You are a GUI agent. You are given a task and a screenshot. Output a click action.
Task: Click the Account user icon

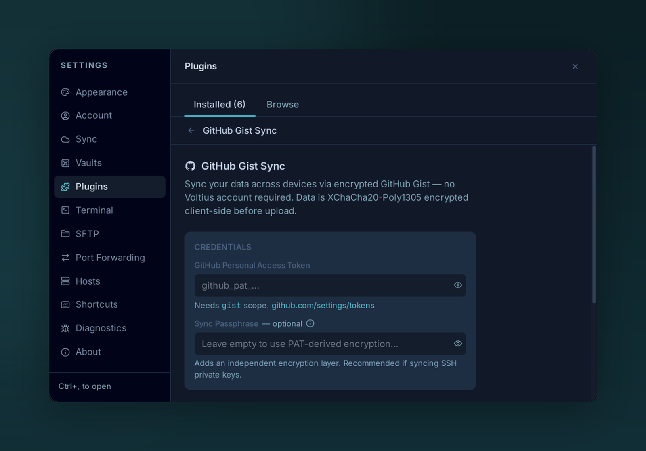pos(65,116)
